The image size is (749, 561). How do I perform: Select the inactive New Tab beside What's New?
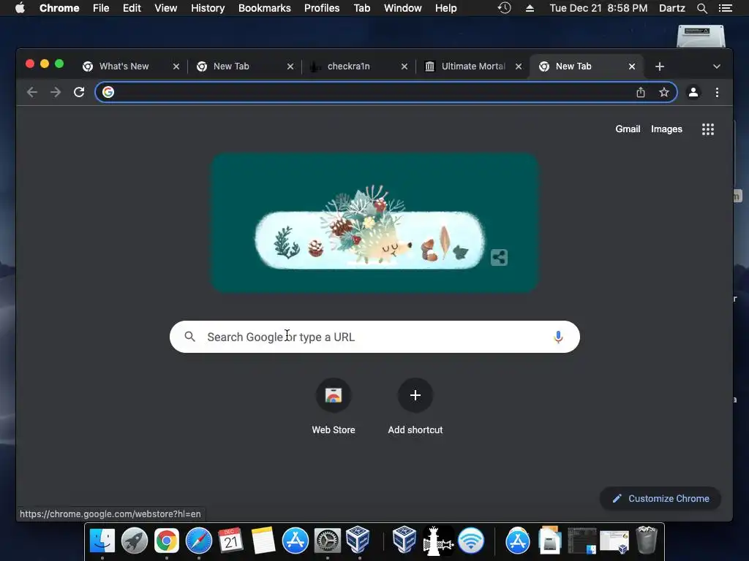point(231,66)
